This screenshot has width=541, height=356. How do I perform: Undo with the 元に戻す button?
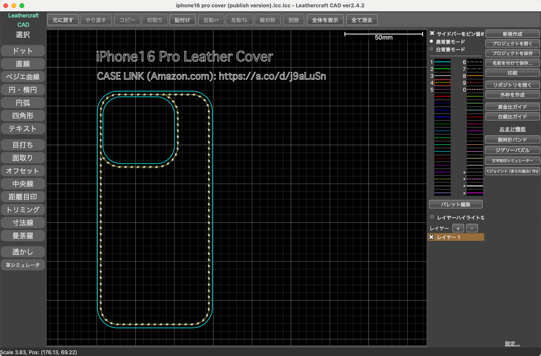[63, 20]
